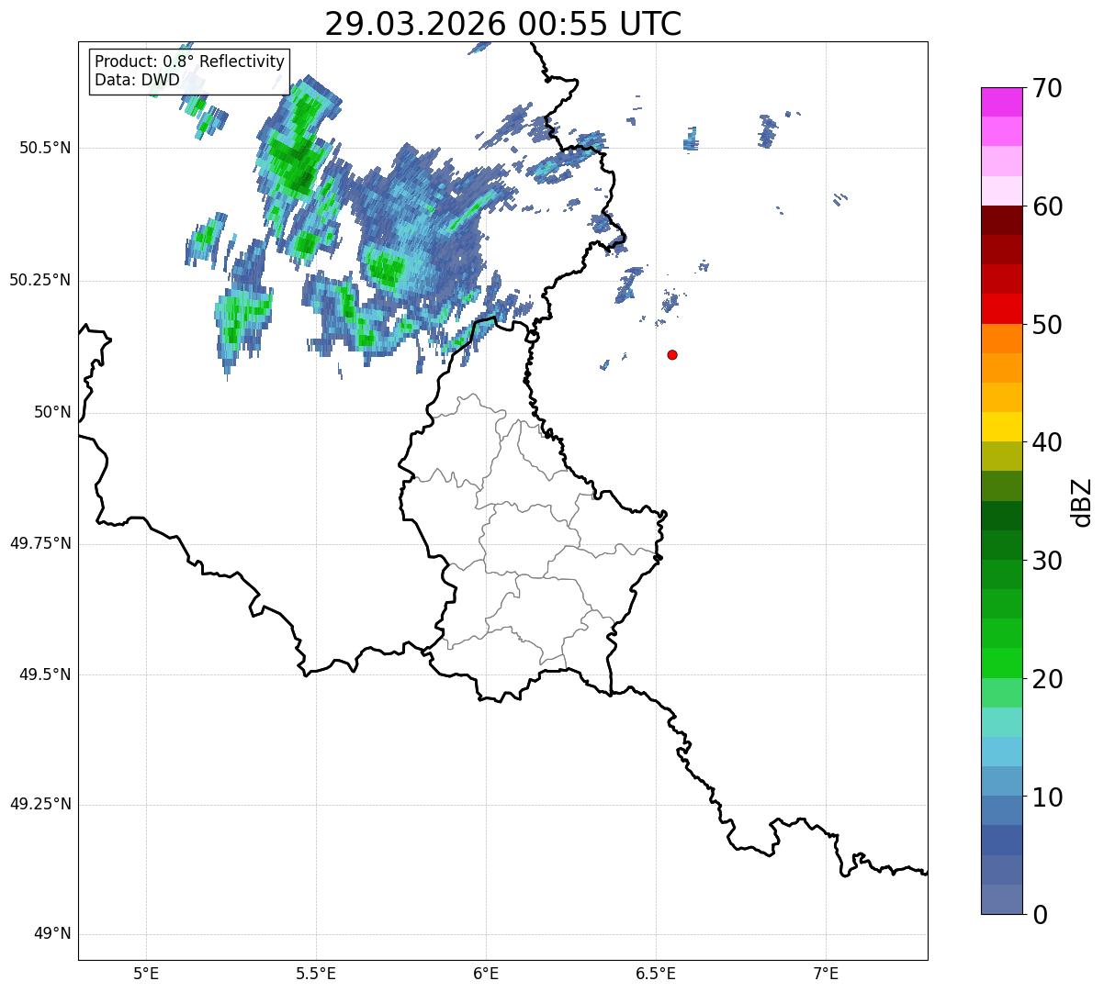
Task: Click the 49.75°N latitude tick label
Action: pos(40,543)
